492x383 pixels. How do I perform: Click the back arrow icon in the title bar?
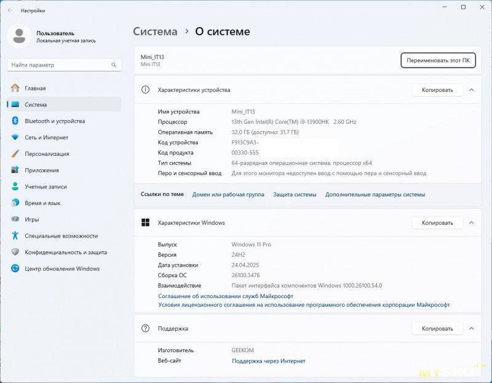click(x=10, y=10)
